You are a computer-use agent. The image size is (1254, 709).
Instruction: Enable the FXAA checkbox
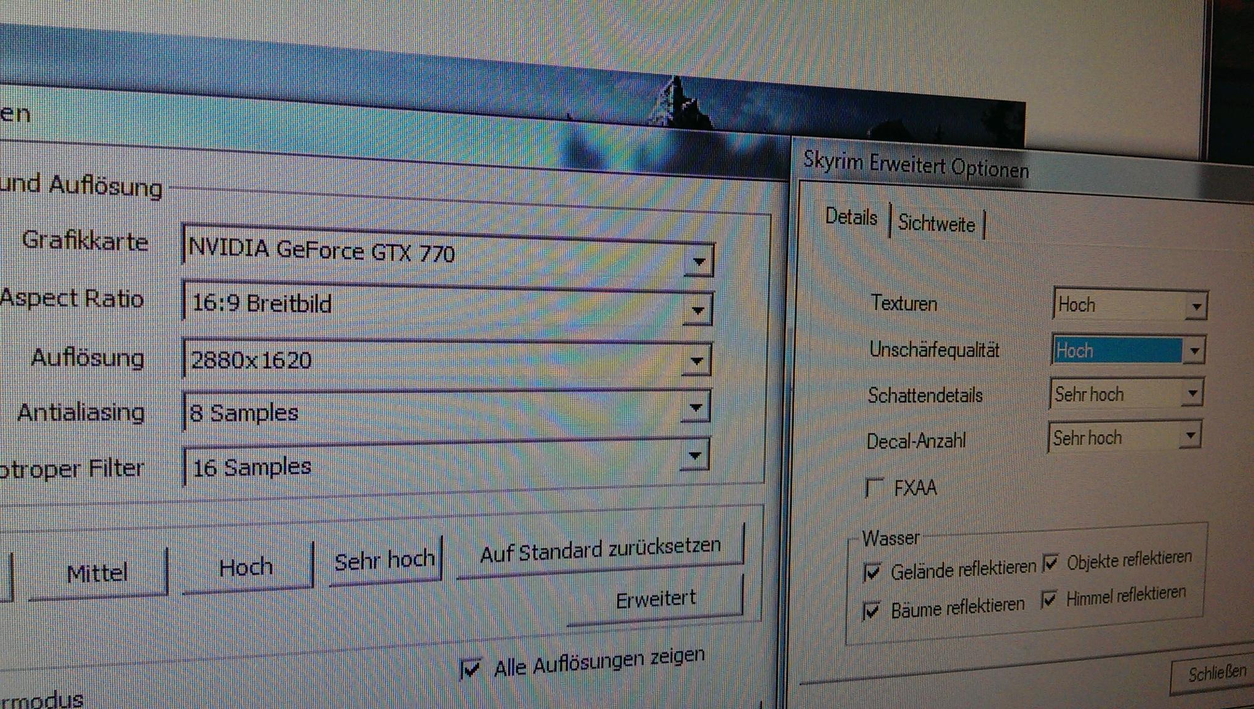[874, 487]
